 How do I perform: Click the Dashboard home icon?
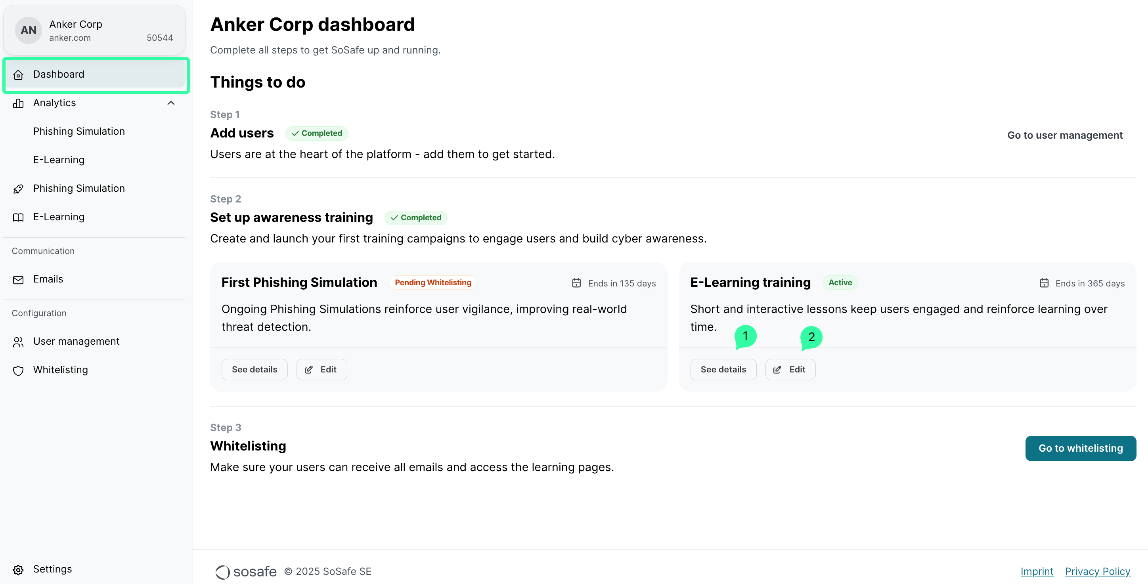point(18,75)
